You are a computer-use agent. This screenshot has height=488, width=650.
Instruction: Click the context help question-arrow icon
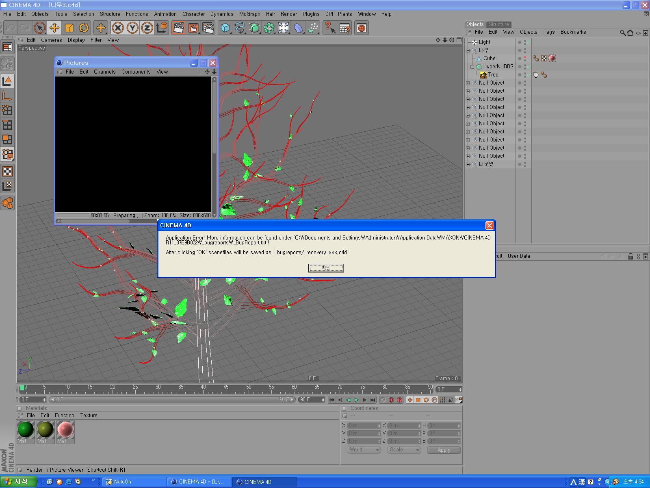(330, 28)
